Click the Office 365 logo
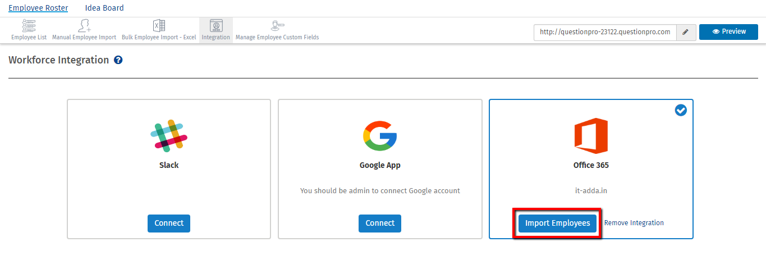The image size is (766, 269). click(591, 135)
